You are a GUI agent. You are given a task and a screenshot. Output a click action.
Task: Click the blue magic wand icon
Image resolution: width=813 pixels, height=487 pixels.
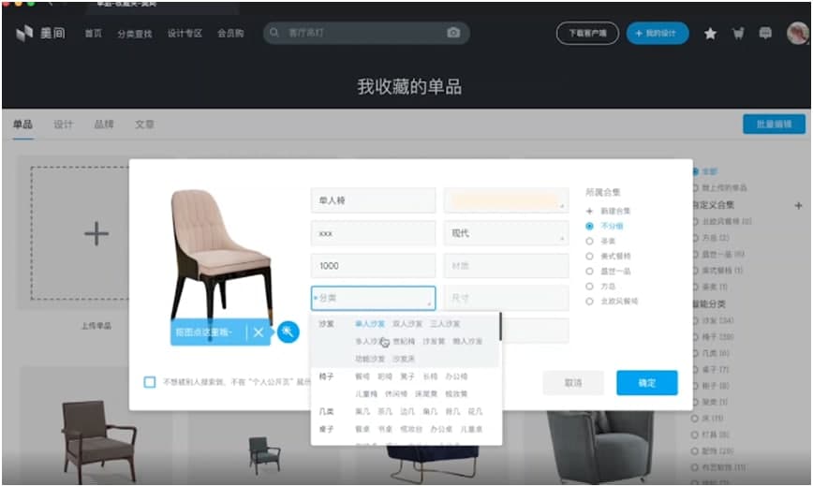(288, 332)
